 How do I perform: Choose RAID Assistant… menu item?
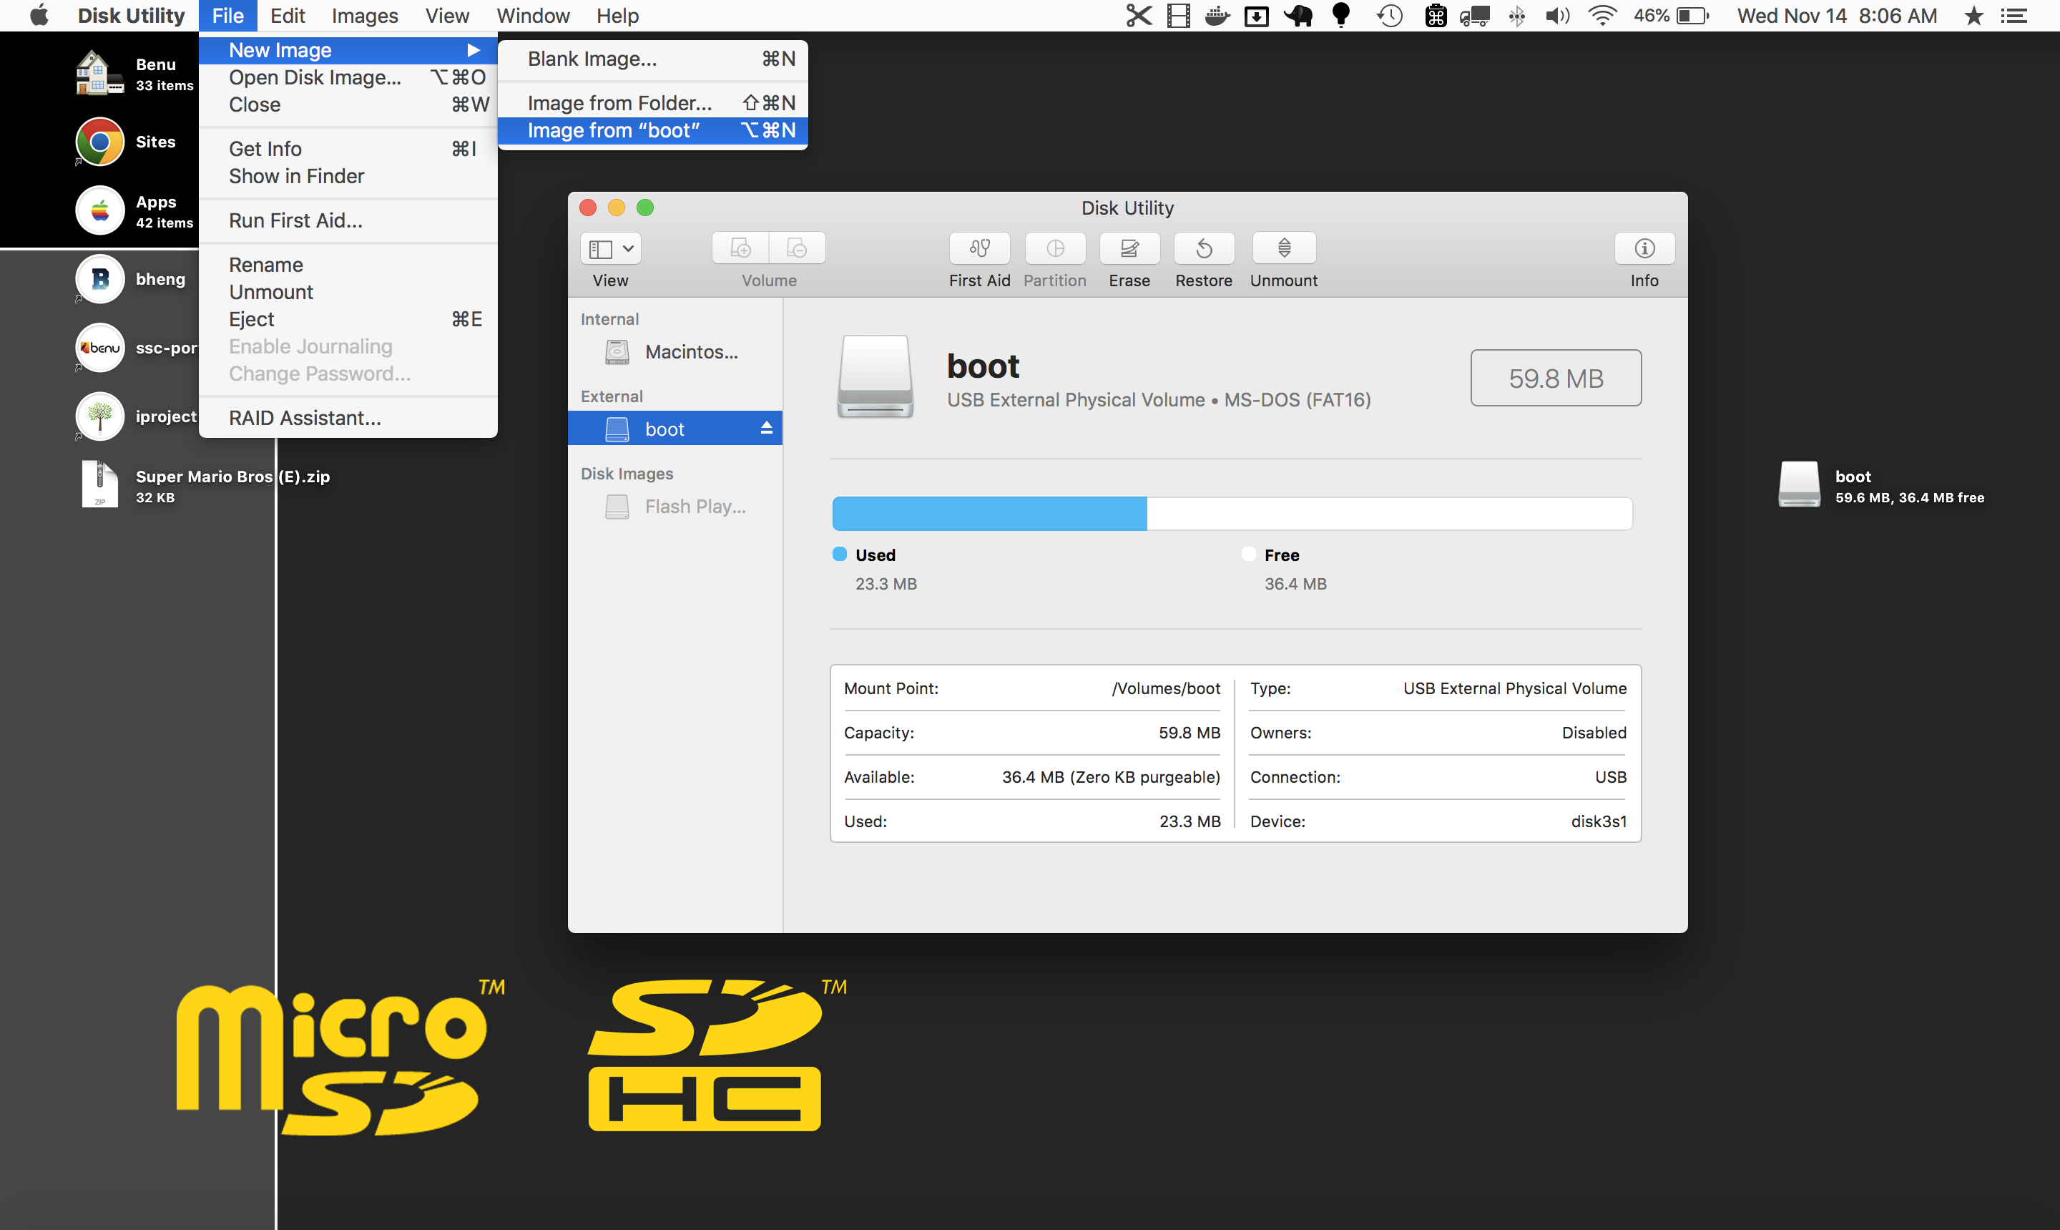click(x=348, y=418)
